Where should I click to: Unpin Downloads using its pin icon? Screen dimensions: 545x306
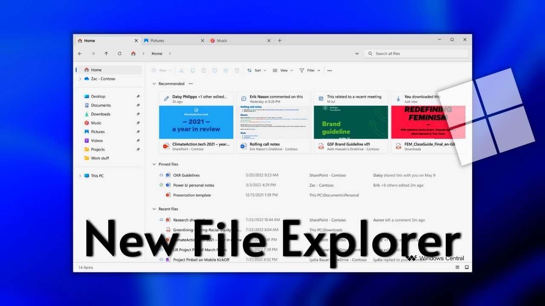click(x=138, y=114)
